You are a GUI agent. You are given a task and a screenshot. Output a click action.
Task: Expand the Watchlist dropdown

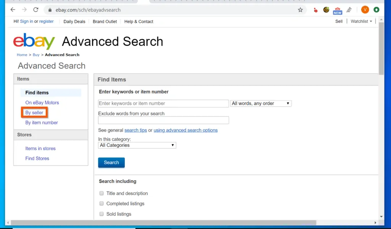[x=361, y=21]
